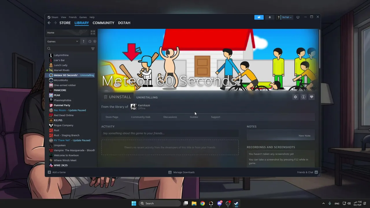Select Welcome to Kowloon icon
The image size is (370, 208).
click(x=51, y=155)
